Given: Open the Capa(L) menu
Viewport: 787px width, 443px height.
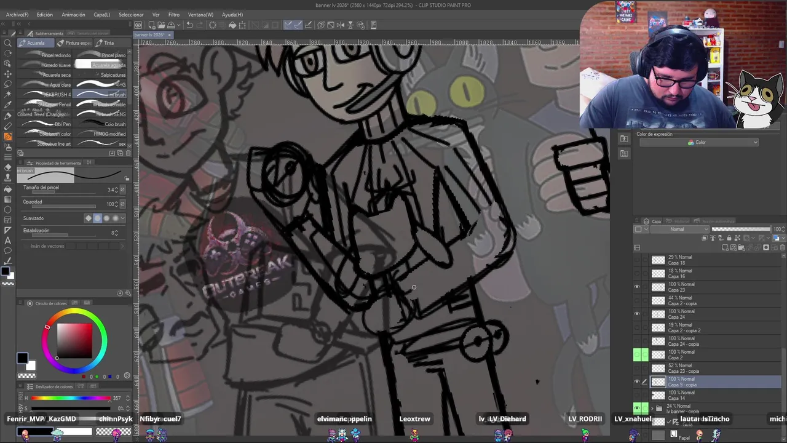Looking at the screenshot, I should coord(101,14).
